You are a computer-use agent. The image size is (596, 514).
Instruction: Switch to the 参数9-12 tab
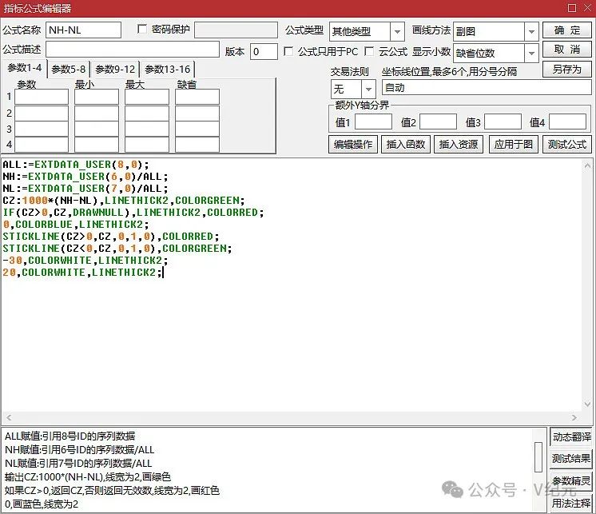tap(115, 70)
